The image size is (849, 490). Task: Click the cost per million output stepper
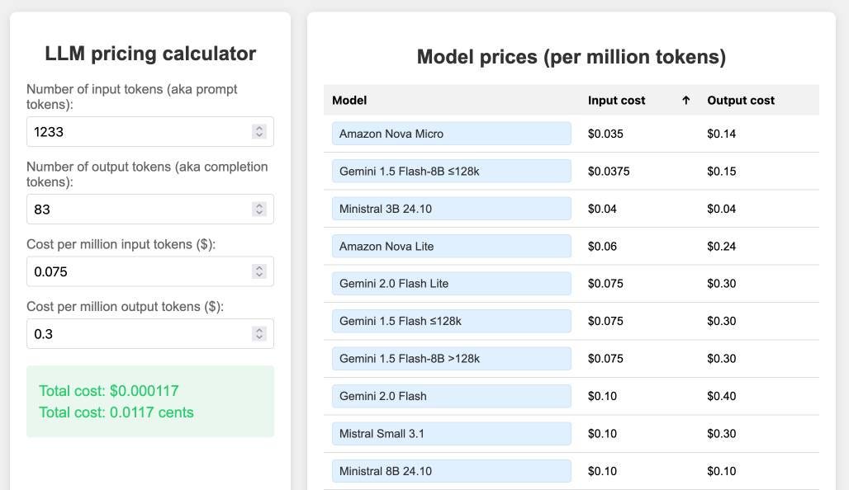point(259,334)
